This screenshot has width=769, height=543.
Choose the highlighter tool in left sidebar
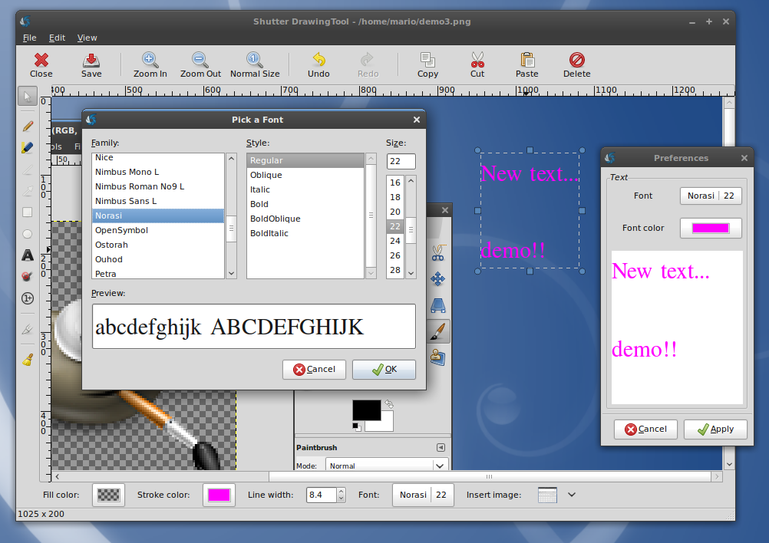click(28, 147)
